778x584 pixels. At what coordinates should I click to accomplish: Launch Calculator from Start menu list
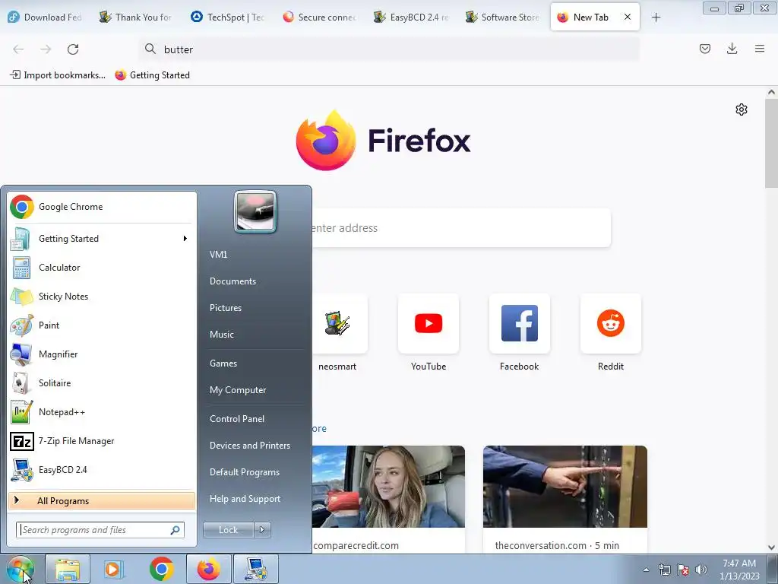pos(102,268)
